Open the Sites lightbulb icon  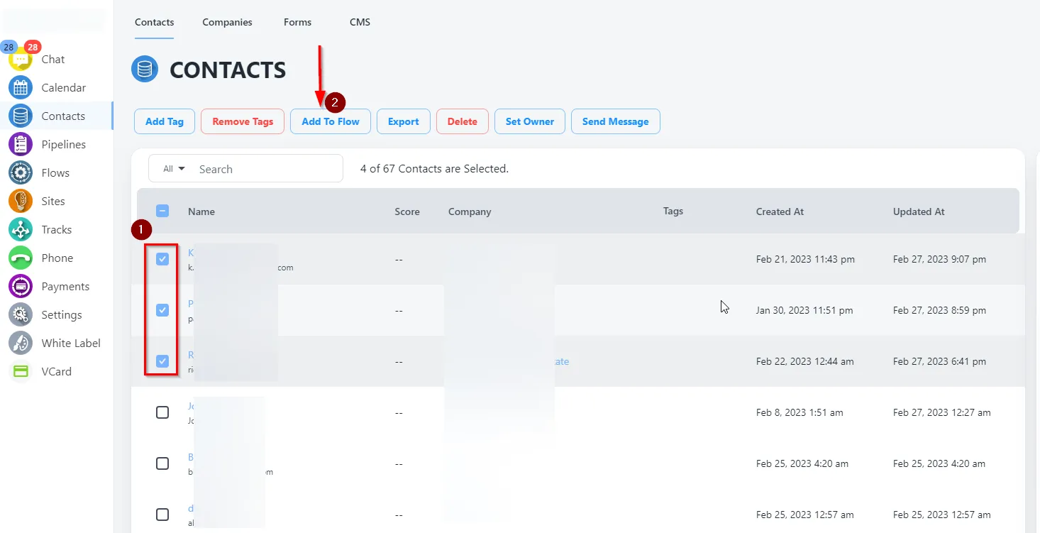(21, 202)
